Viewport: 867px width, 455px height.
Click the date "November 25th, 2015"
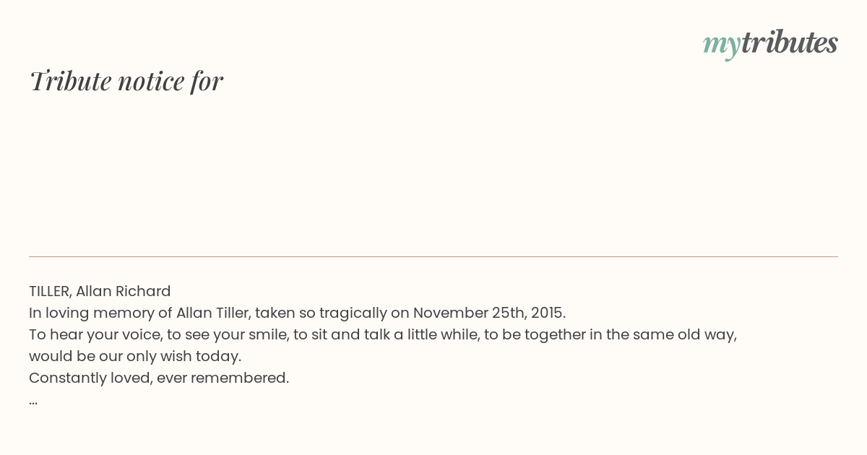[488, 313]
